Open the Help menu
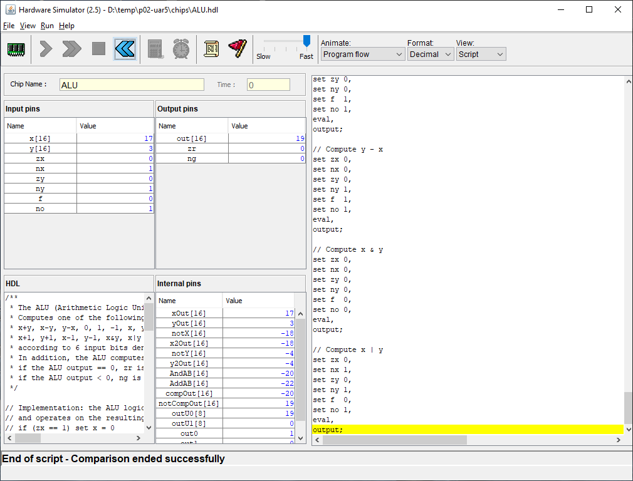Viewport: 633px width, 481px height. (66, 26)
